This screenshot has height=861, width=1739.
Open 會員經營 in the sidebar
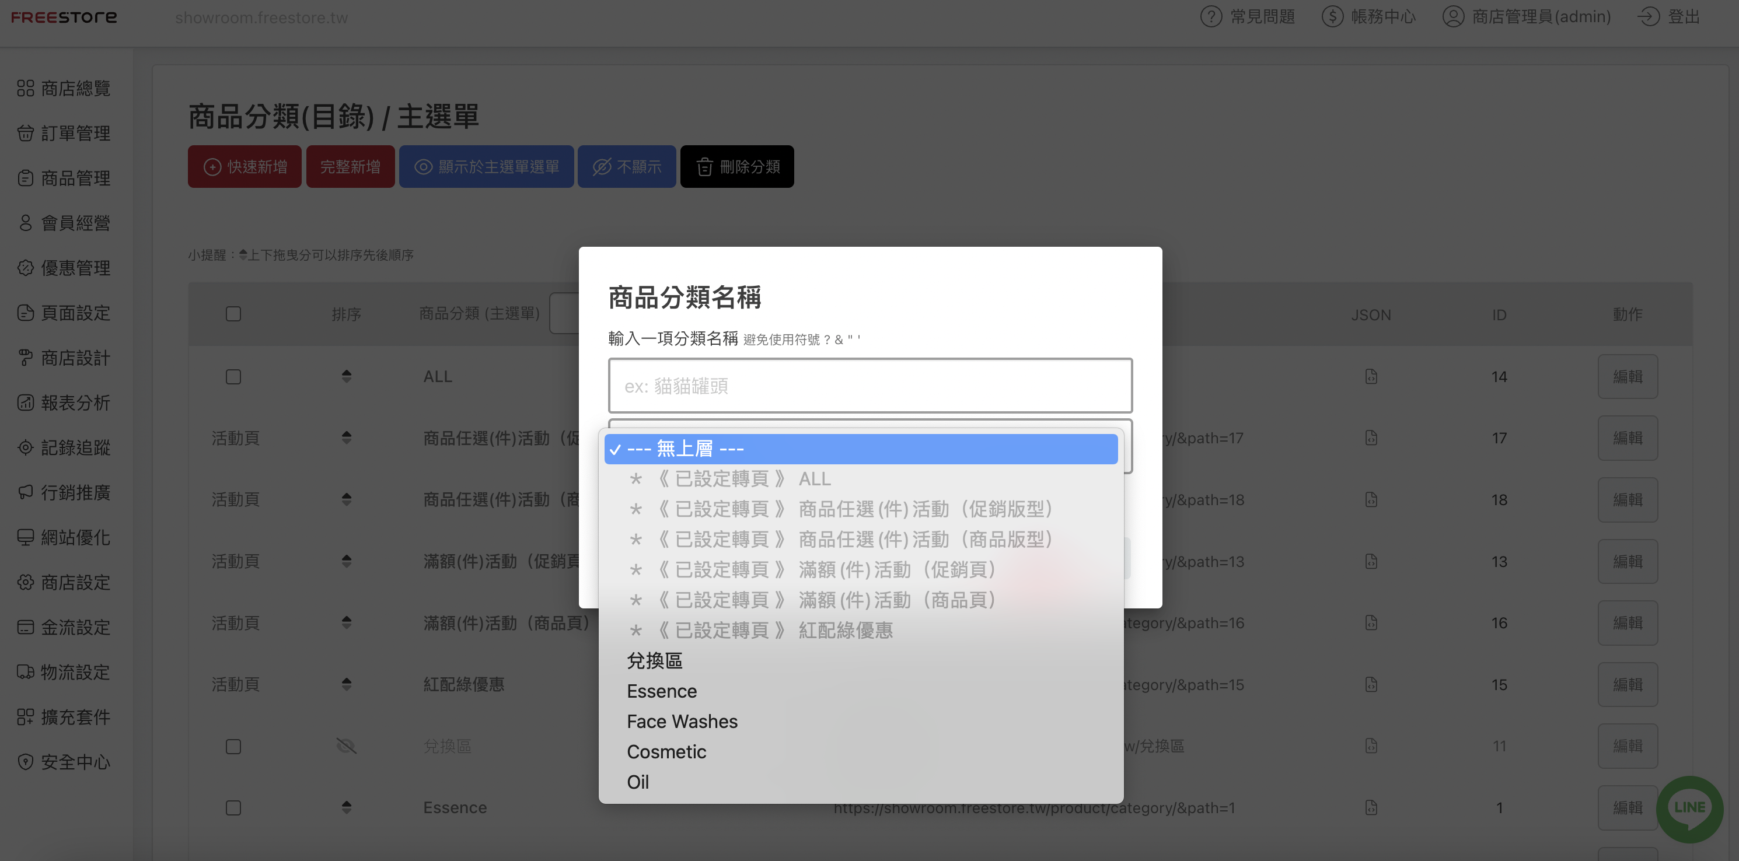(x=64, y=223)
